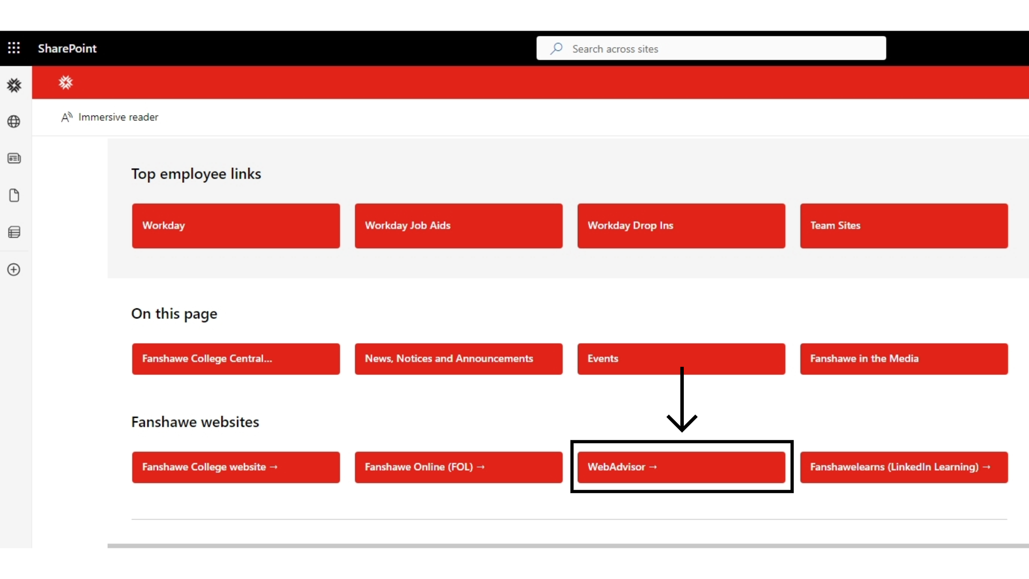Viewport: 1029px width, 579px height.
Task: Click the Fanshawe websites heading
Action: [195, 422]
